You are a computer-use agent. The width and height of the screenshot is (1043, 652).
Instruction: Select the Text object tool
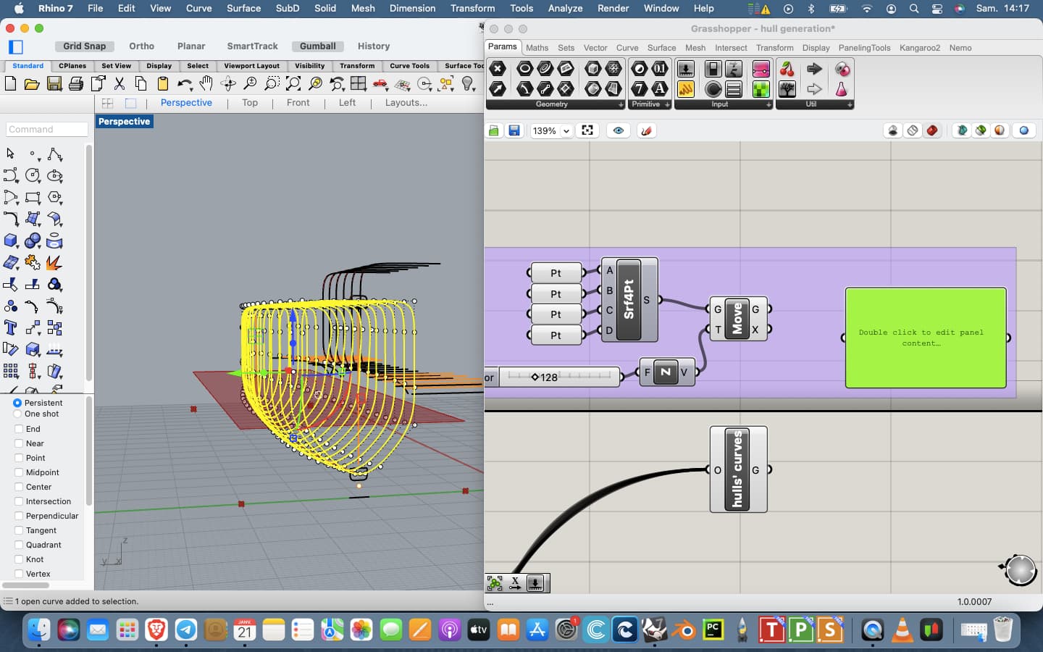11,328
